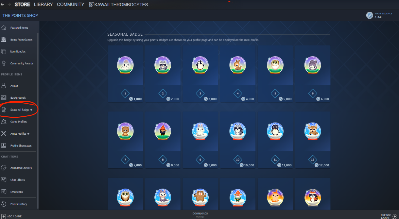
Task: Click the Community Awards medal icon
Action: (4, 63)
